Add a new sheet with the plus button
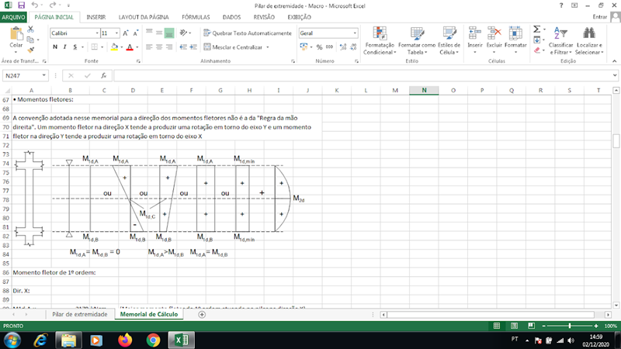 point(202,315)
